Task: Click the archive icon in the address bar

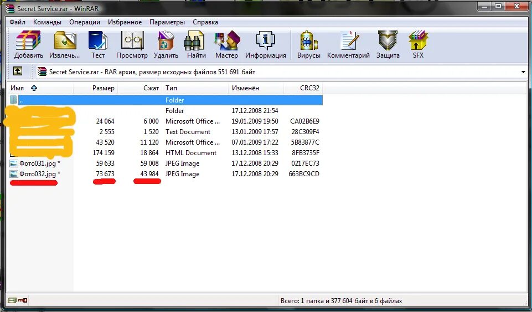Action: pyautogui.click(x=42, y=71)
